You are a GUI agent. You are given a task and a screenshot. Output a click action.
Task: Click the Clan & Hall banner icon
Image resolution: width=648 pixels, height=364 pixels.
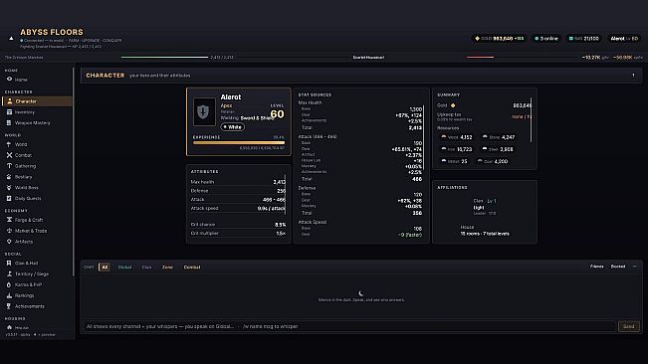pos(9,263)
